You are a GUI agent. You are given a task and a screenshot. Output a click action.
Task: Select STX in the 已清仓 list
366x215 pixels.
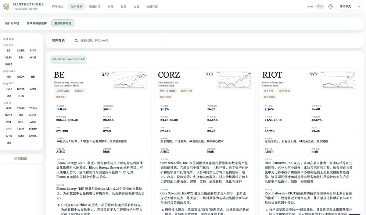(x=21, y=122)
